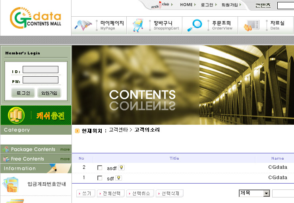
Task: Click the OrderView magnifier icon
Action: pos(194,25)
